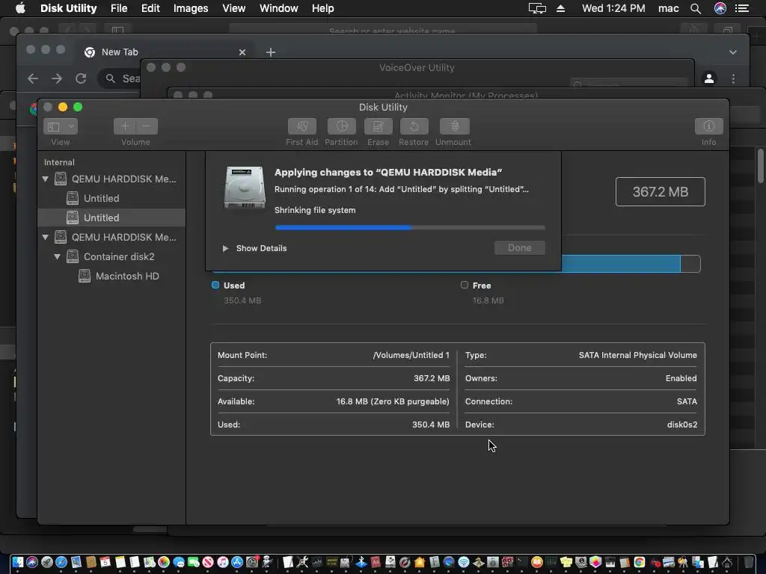Click the /Volumes/Untitled 1 mount point value
This screenshot has width=766, height=574.
click(411, 355)
